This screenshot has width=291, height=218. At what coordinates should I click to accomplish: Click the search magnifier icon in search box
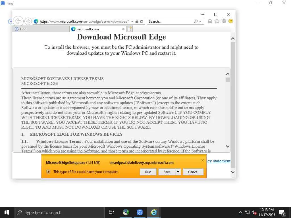tap(196, 21)
